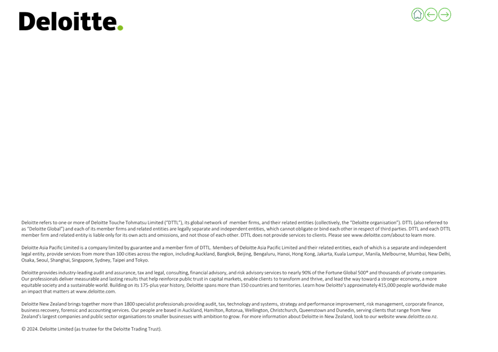Select the text 'Deloitte provides industry-leading audit and assurance'

[x=78, y=273]
